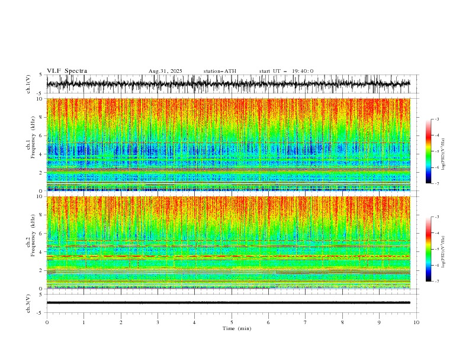
Task: Click inside the ch.1 voltage waveform trace
Action: (229, 84)
